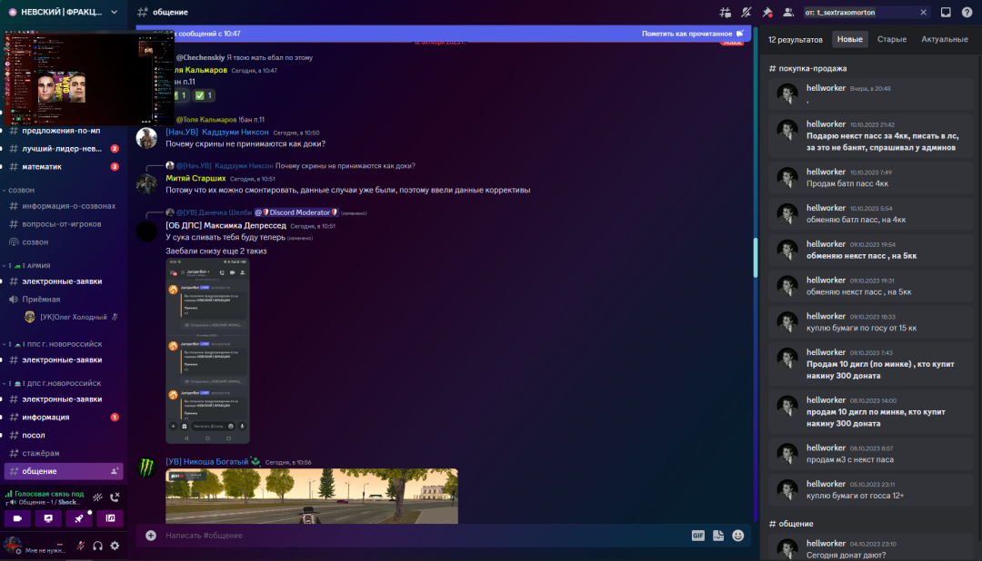Open channel информация under ДПС
The height and width of the screenshot is (561, 982).
point(64,418)
